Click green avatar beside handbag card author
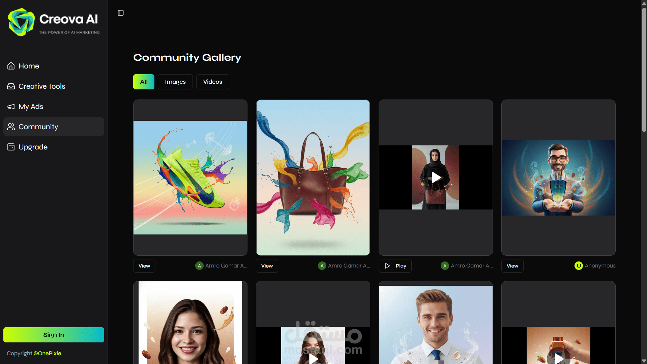This screenshot has width=647, height=364. [x=322, y=266]
